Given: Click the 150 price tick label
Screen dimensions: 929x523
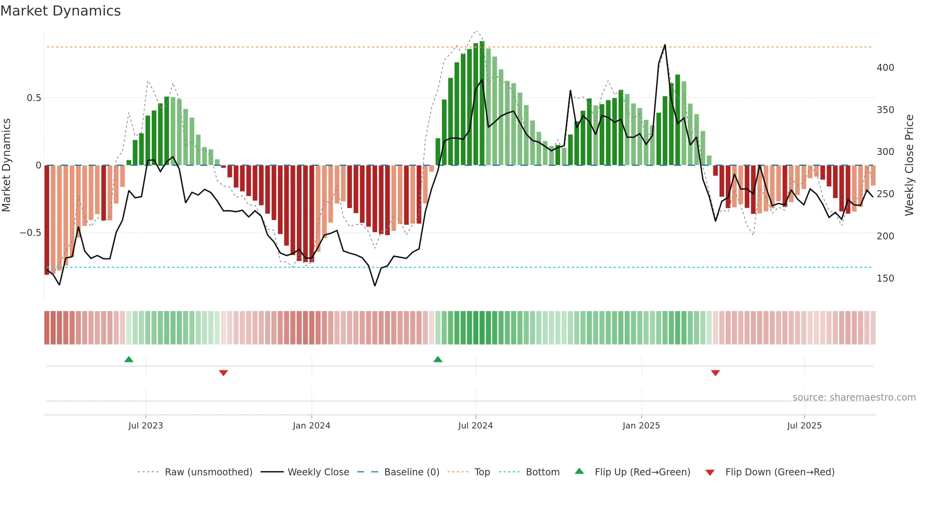Looking at the screenshot, I should (x=886, y=279).
